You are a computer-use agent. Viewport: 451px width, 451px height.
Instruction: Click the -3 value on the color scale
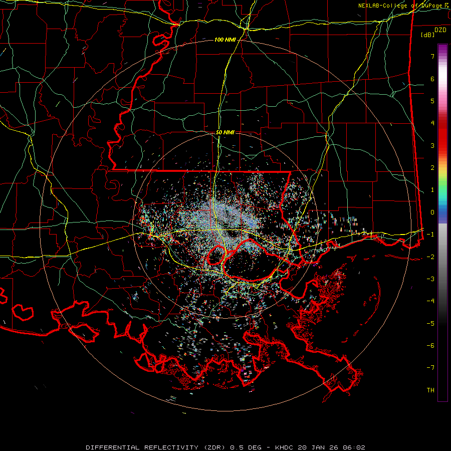(430, 279)
